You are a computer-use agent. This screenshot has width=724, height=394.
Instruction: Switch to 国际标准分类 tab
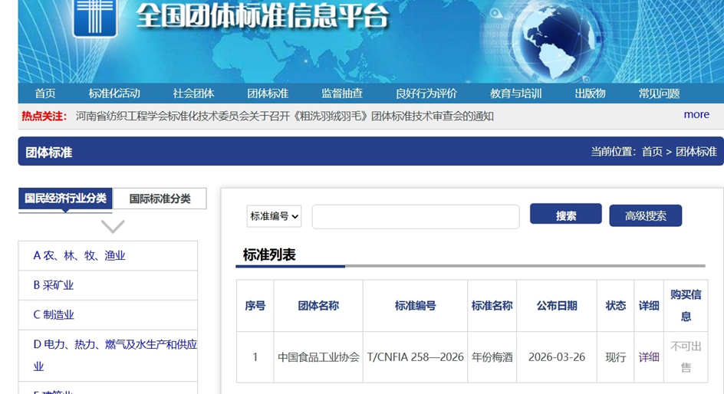(x=160, y=199)
